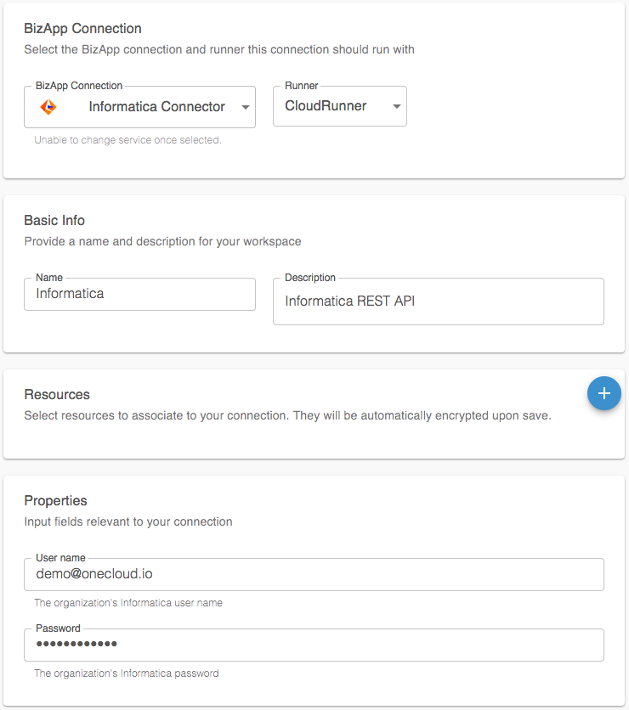
Task: Click into the Description text box
Action: coord(438,301)
